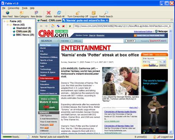Image resolution: width=175 pixels, height=140 pixels.
Task: Select BBC News (25) feed
Action: click(25, 35)
